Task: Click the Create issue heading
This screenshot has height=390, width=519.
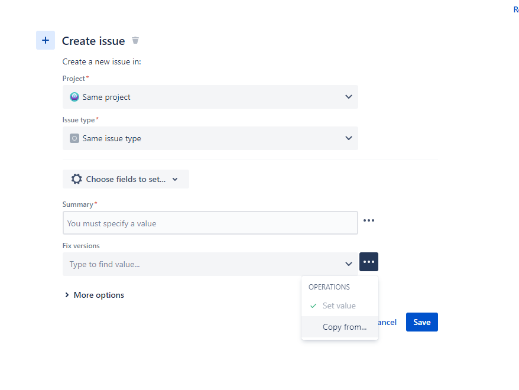Action: (x=93, y=41)
